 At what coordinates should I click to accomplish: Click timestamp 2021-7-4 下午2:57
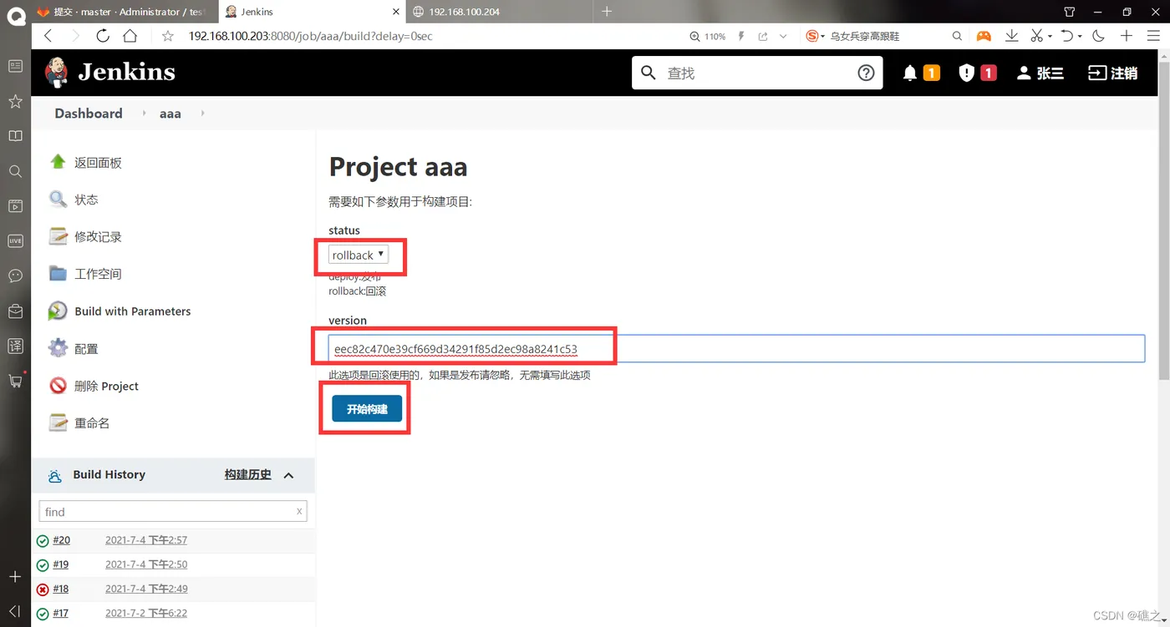(x=146, y=540)
